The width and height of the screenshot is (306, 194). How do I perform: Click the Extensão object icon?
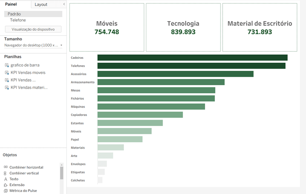pos(5,185)
